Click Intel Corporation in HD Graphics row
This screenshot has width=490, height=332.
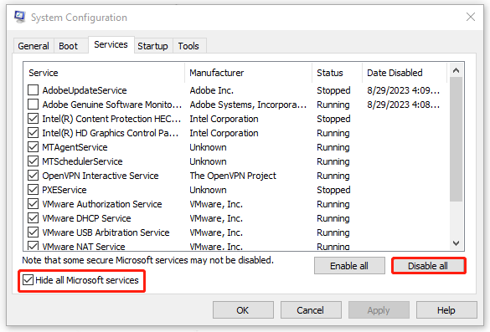pyautogui.click(x=224, y=133)
